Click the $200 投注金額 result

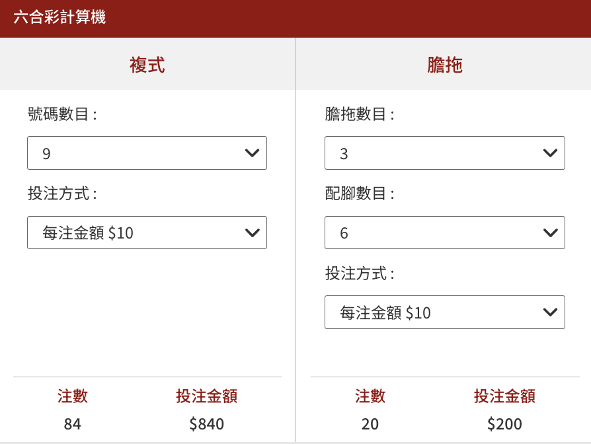(504, 424)
